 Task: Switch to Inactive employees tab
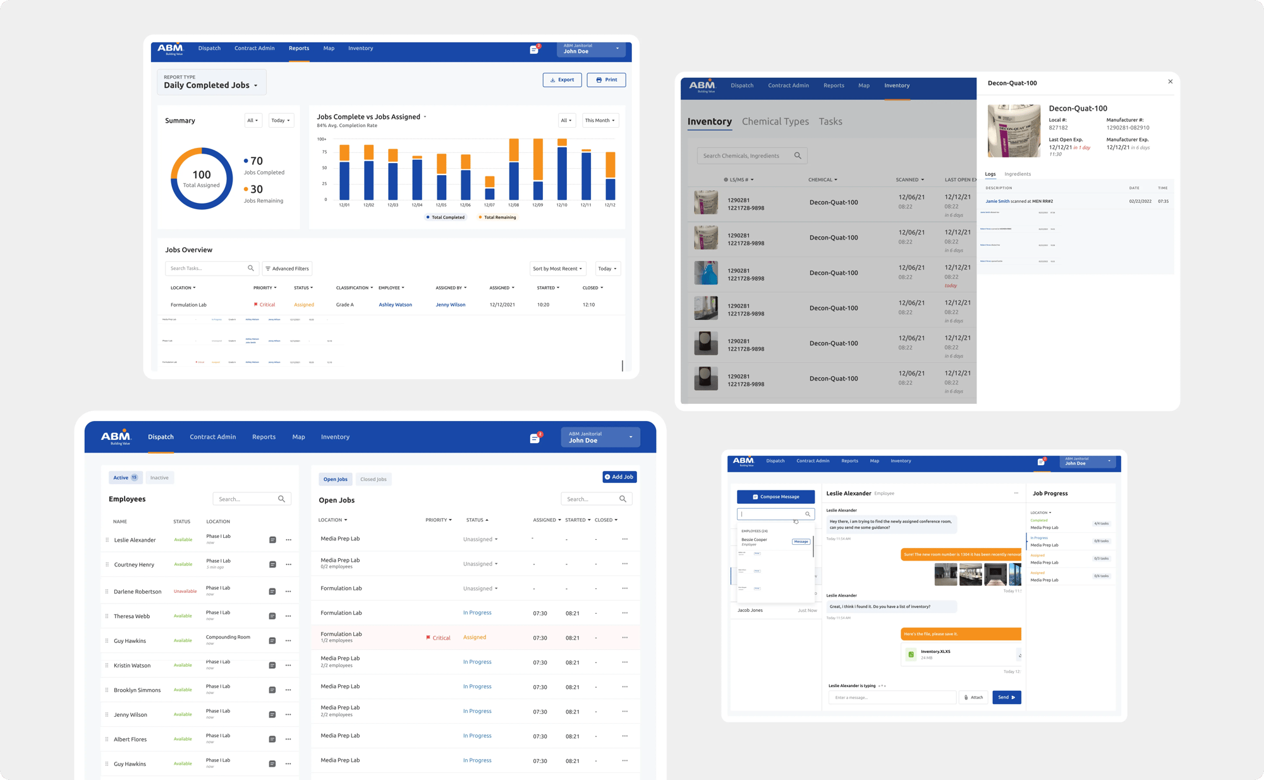159,478
